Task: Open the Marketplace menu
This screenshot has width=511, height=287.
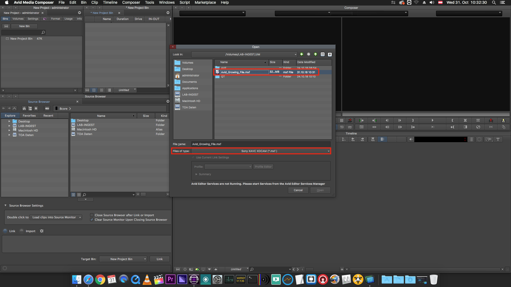Action: point(205,2)
